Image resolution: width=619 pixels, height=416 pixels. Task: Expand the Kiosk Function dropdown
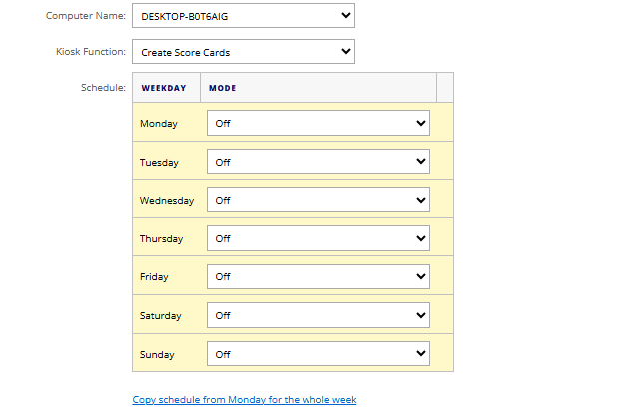244,51
